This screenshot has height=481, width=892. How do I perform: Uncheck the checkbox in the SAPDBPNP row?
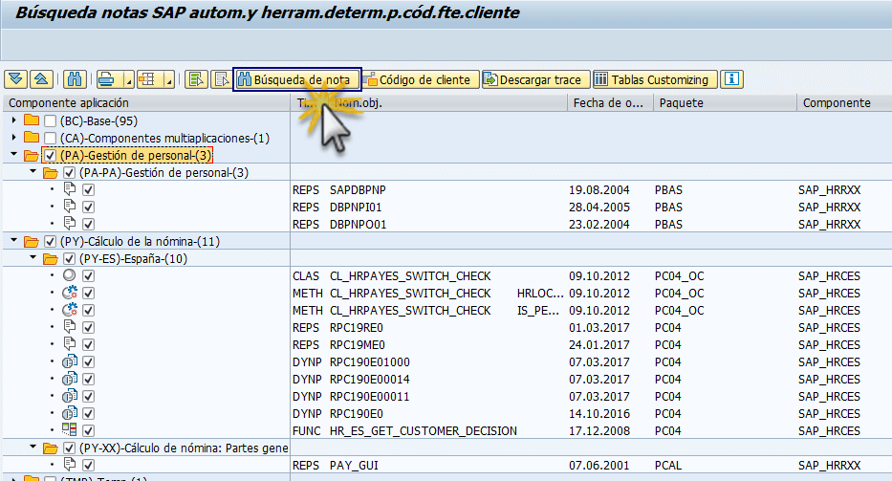coord(88,189)
